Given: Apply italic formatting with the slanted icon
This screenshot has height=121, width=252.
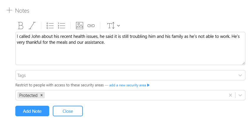Looking at the screenshot, I should coord(32,26).
